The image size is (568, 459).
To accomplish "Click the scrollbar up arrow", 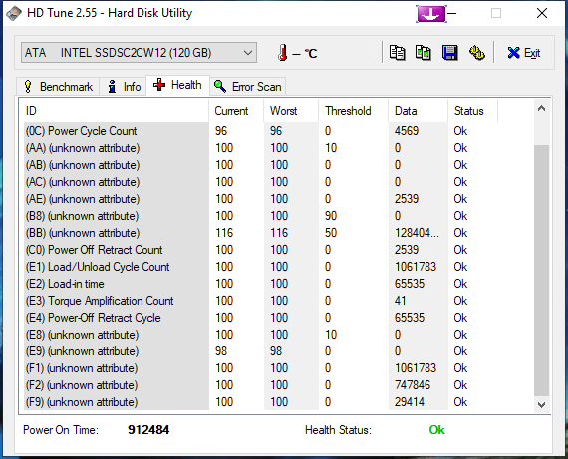I will [x=541, y=108].
